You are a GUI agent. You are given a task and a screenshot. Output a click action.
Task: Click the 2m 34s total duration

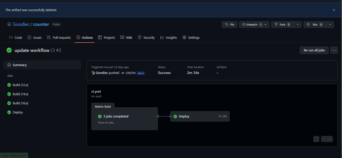click(193, 73)
